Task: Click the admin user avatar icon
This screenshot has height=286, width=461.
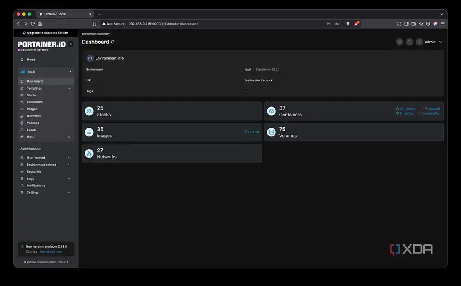Action: [x=420, y=42]
